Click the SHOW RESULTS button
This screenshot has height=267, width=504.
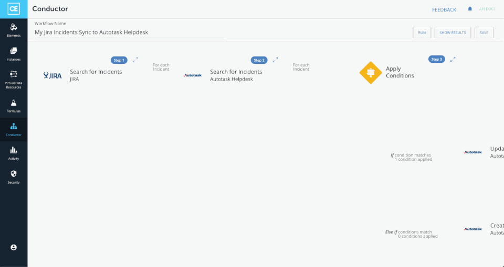(x=453, y=32)
